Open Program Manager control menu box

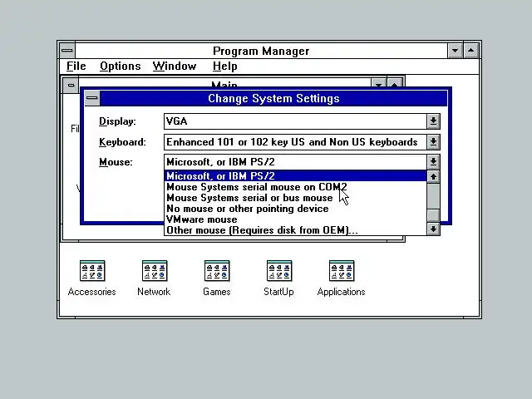click(67, 51)
